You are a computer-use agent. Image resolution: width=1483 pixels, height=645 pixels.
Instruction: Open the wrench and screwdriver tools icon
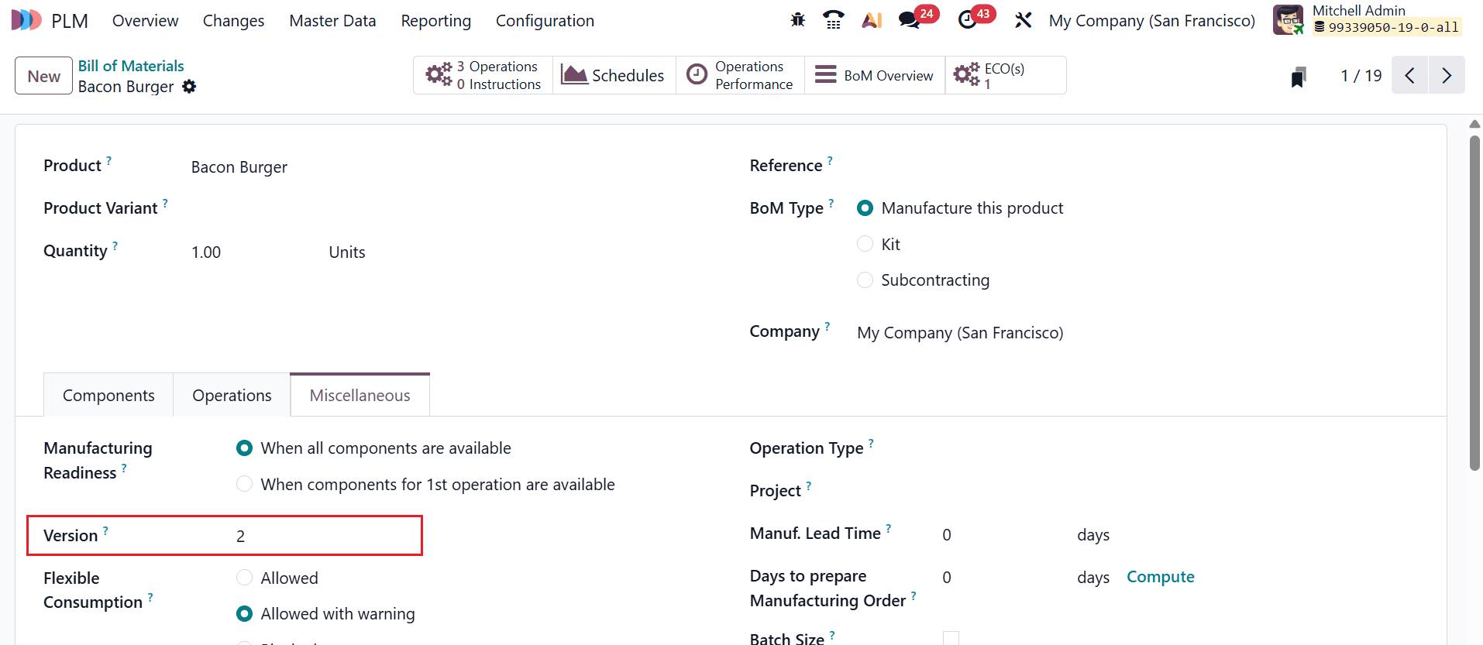pos(1024,20)
